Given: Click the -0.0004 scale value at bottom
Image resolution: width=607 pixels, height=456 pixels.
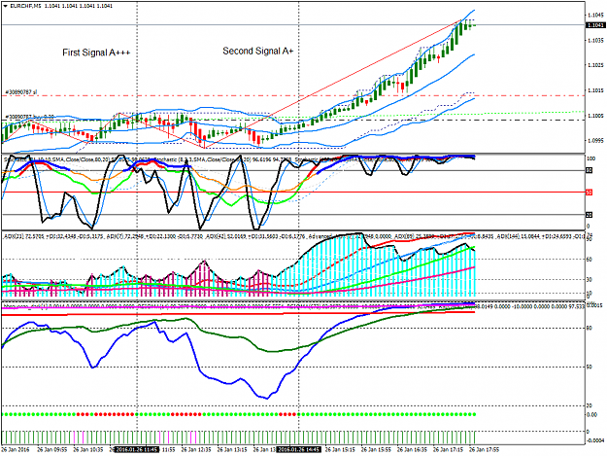Looking at the screenshot, I should (593, 439).
